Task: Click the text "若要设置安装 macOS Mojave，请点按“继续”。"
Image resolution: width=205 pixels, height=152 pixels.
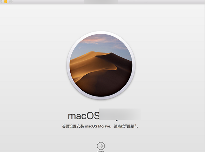Action: click(100, 126)
